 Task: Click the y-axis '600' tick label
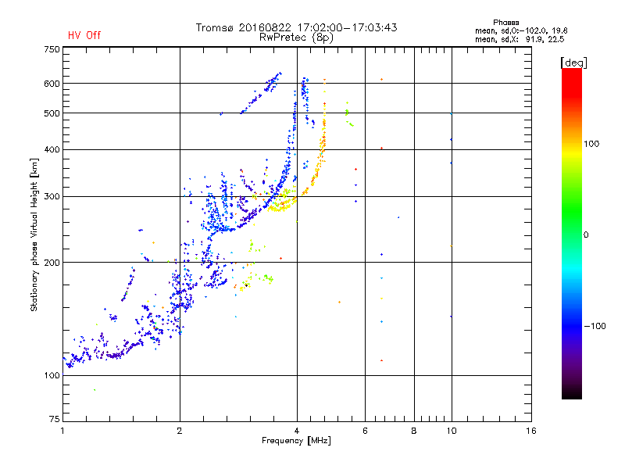pyautogui.click(x=52, y=84)
